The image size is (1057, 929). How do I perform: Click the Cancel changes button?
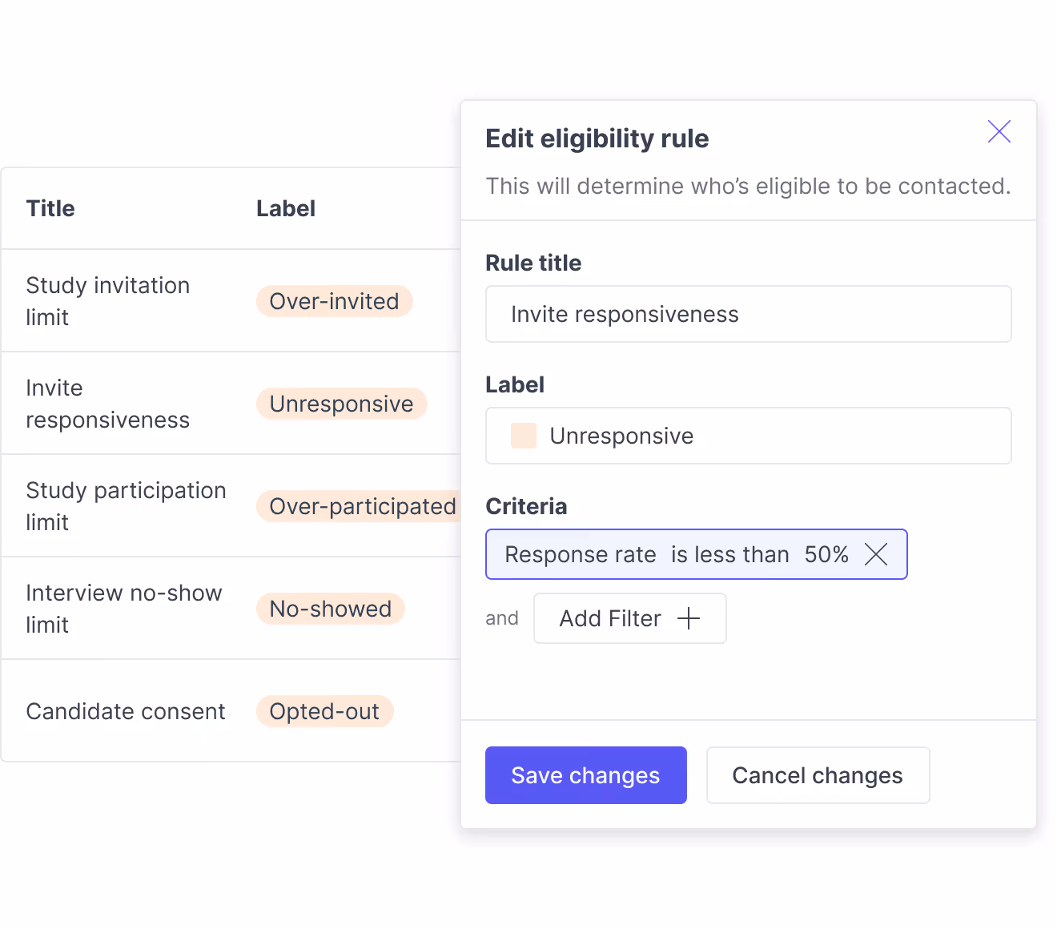[x=818, y=774]
